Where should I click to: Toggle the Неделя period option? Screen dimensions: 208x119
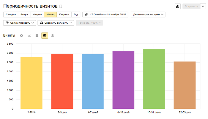click(x=37, y=14)
